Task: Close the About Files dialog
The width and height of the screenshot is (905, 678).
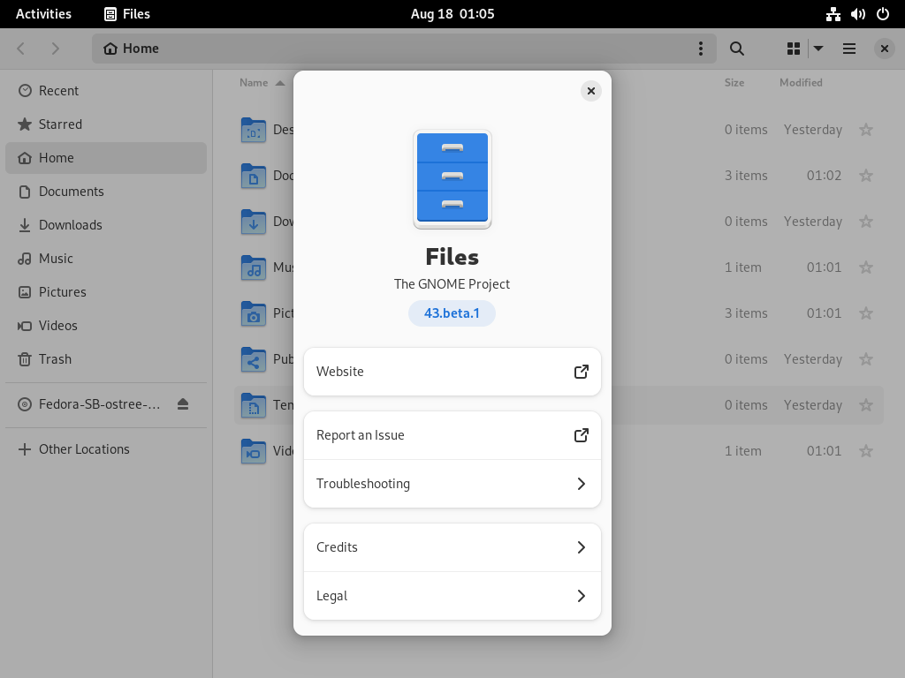Action: (590, 91)
